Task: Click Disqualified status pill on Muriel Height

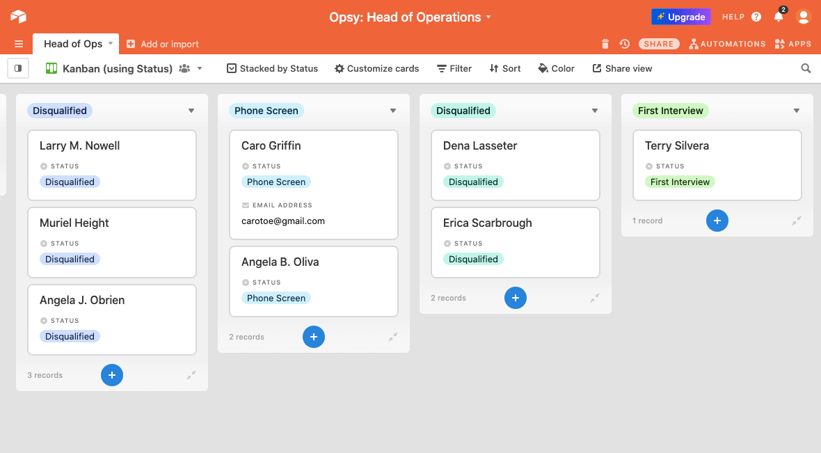Action: [70, 260]
